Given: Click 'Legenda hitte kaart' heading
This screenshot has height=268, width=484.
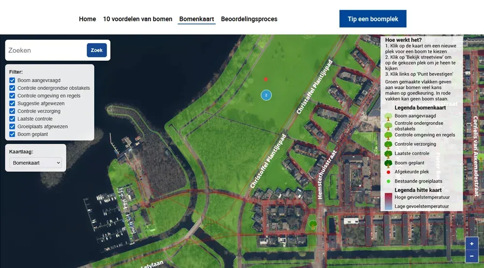Looking at the screenshot, I should (418, 190).
